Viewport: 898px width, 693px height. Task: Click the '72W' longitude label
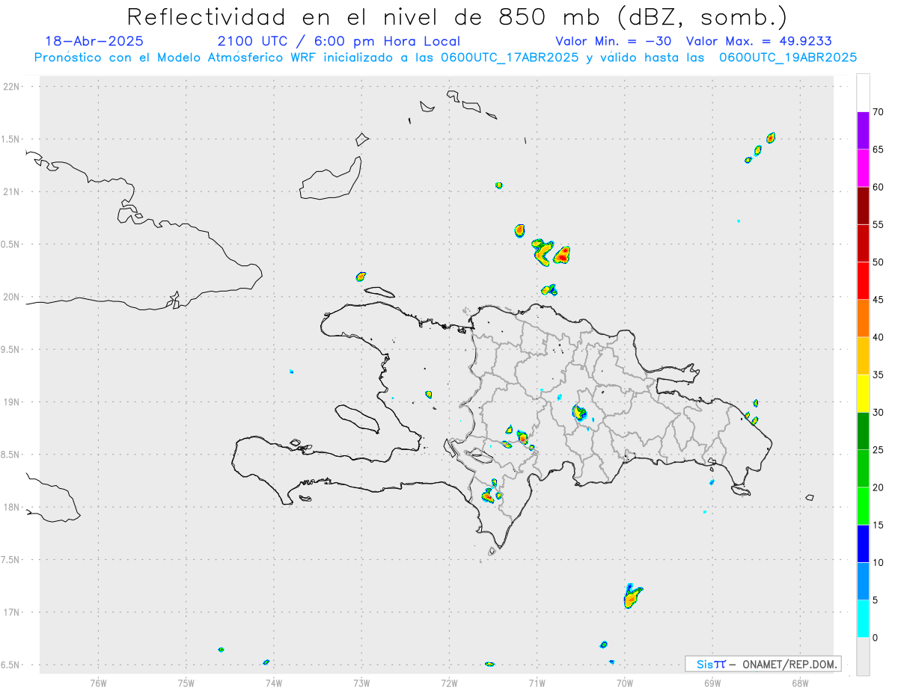[x=449, y=683]
